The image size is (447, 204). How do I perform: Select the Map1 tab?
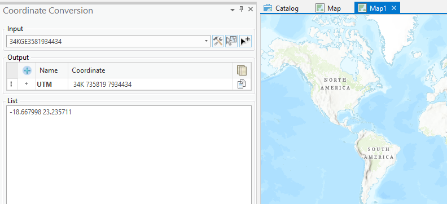click(378, 8)
